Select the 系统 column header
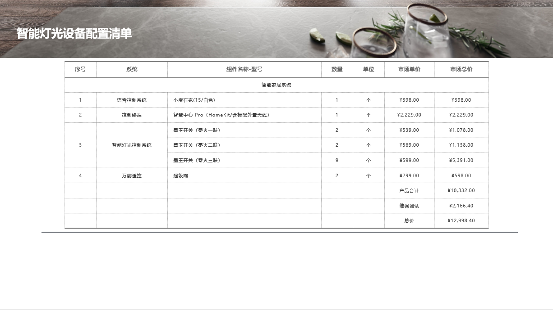 coord(132,69)
